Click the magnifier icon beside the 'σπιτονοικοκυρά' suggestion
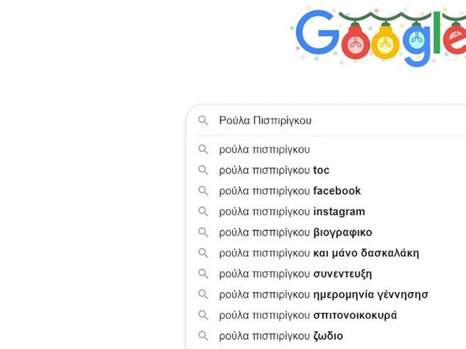Image resolution: width=466 pixels, height=349 pixels. pyautogui.click(x=203, y=316)
